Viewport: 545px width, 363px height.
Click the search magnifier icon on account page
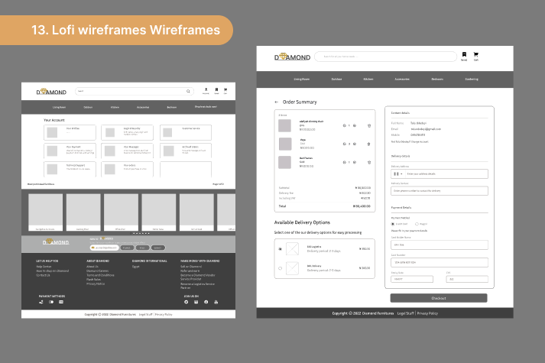click(187, 92)
